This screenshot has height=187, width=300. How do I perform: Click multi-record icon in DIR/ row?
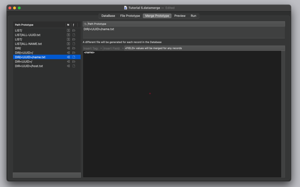(68, 48)
